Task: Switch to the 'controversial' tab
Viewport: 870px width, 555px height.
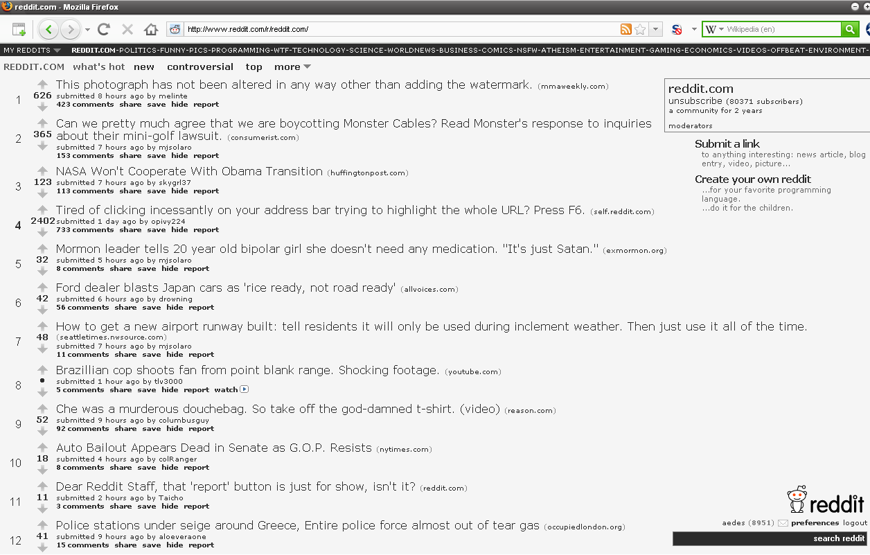Action: (x=200, y=67)
